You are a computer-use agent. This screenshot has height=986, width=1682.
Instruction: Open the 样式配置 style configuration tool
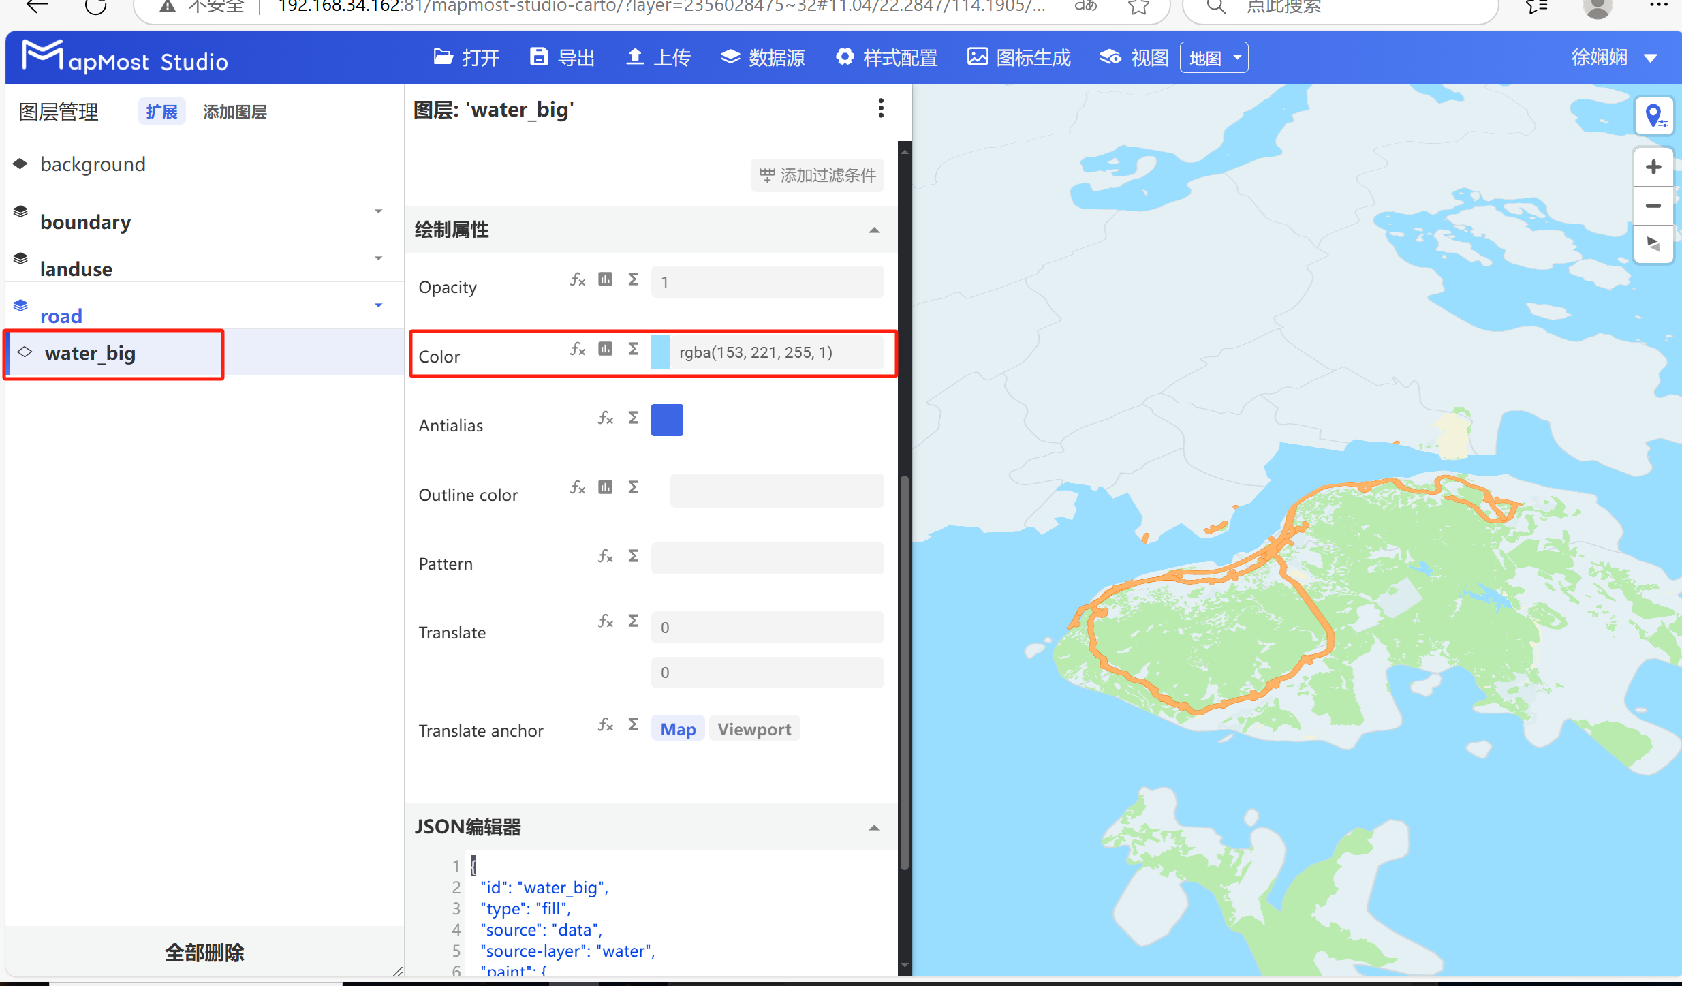(885, 57)
